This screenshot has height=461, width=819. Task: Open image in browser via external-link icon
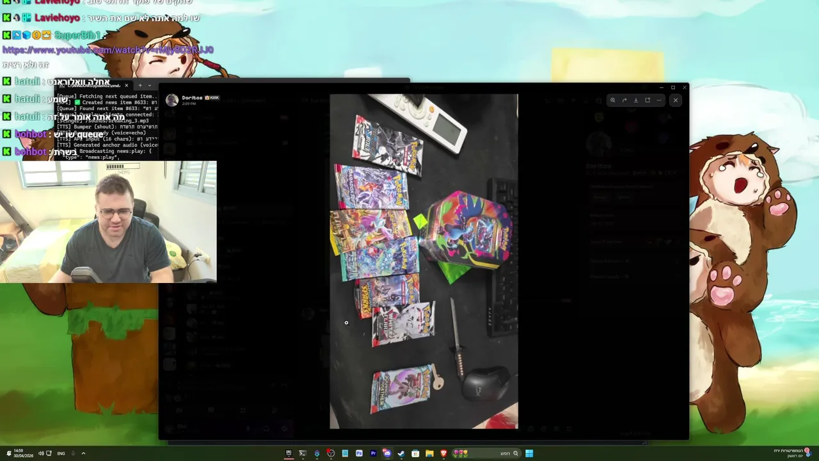tap(647, 100)
